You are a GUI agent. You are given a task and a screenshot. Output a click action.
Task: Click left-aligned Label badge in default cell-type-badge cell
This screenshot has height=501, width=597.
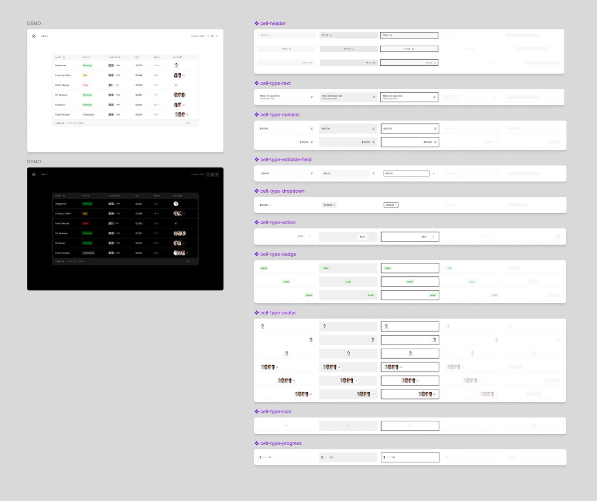point(264,268)
